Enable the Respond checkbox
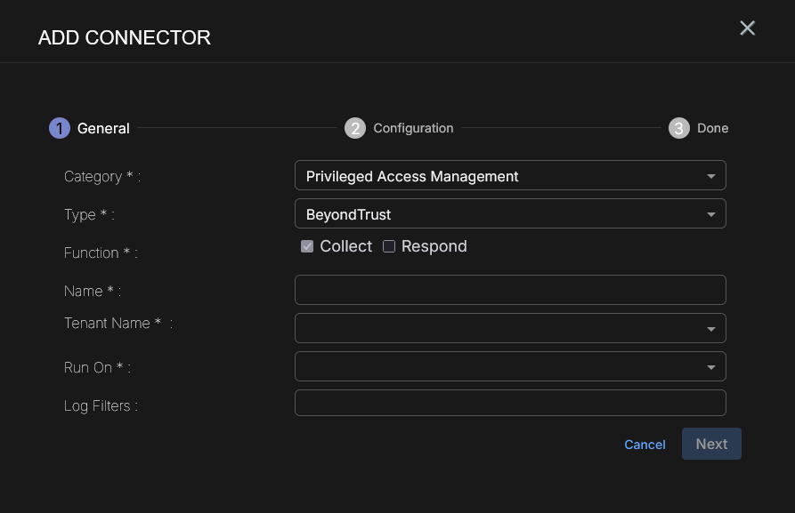795x513 pixels. (x=389, y=246)
